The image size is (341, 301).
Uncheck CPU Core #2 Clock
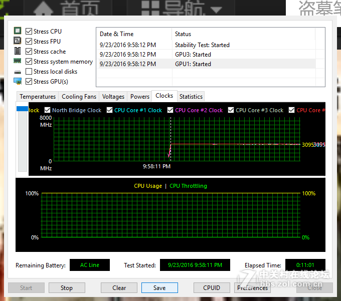pyautogui.click(x=170, y=110)
